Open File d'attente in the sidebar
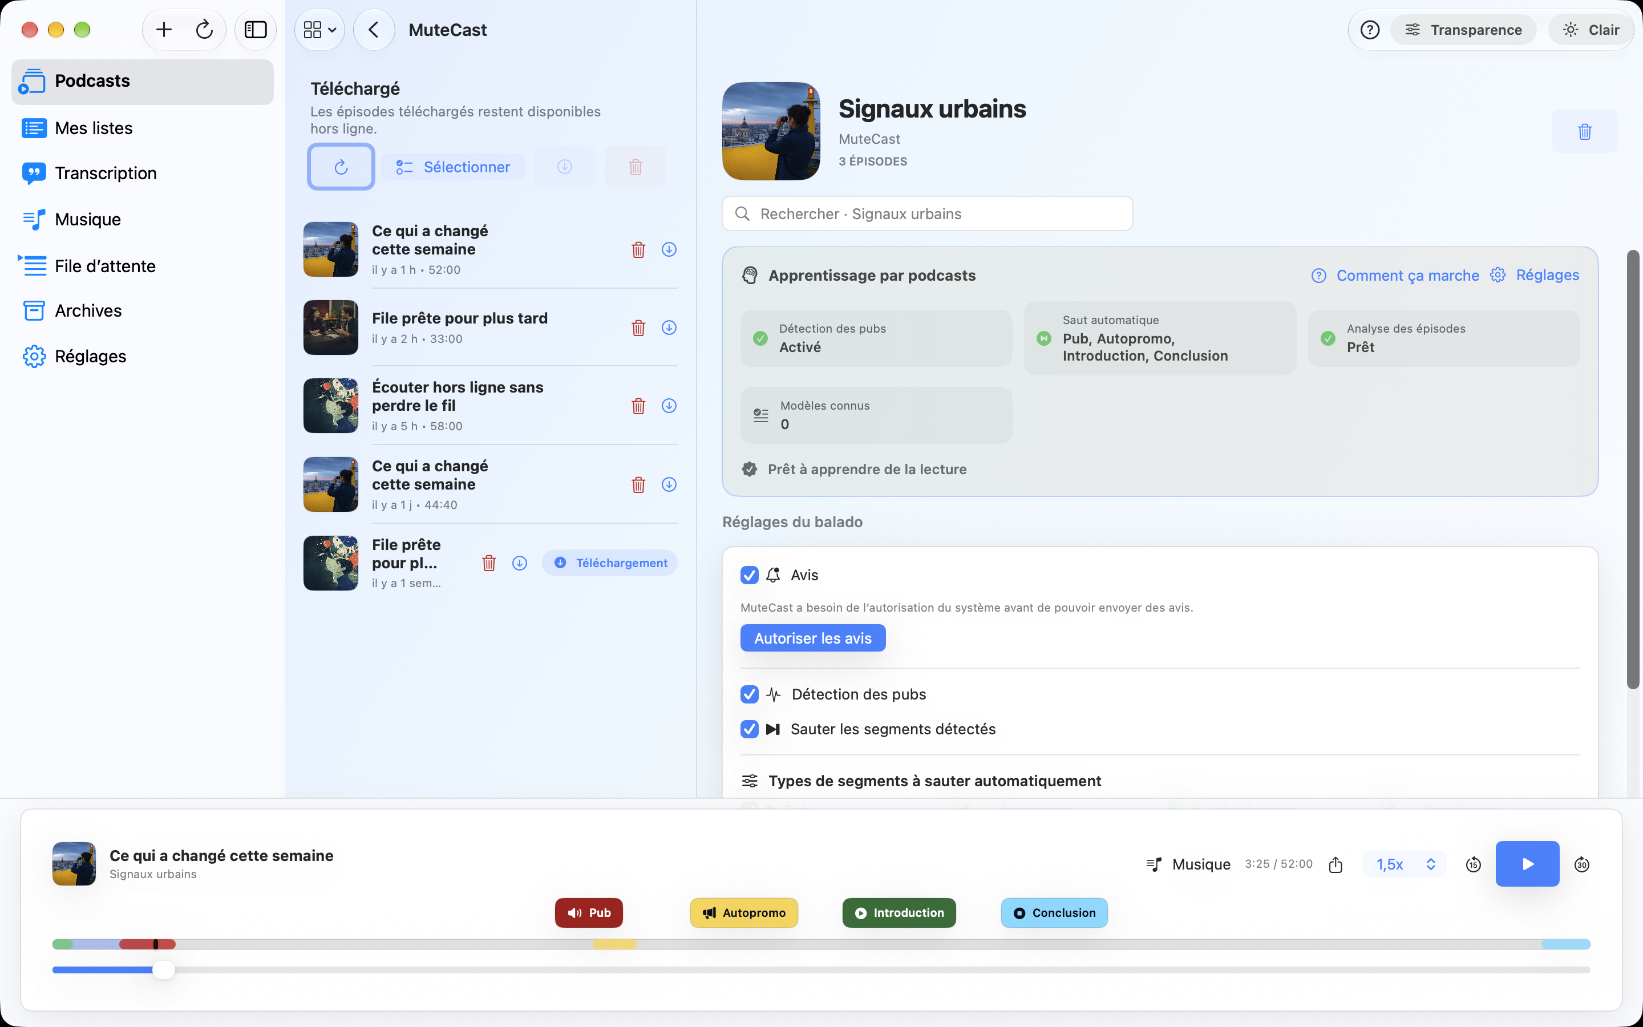Screen dimensions: 1643x1027 [143, 265]
